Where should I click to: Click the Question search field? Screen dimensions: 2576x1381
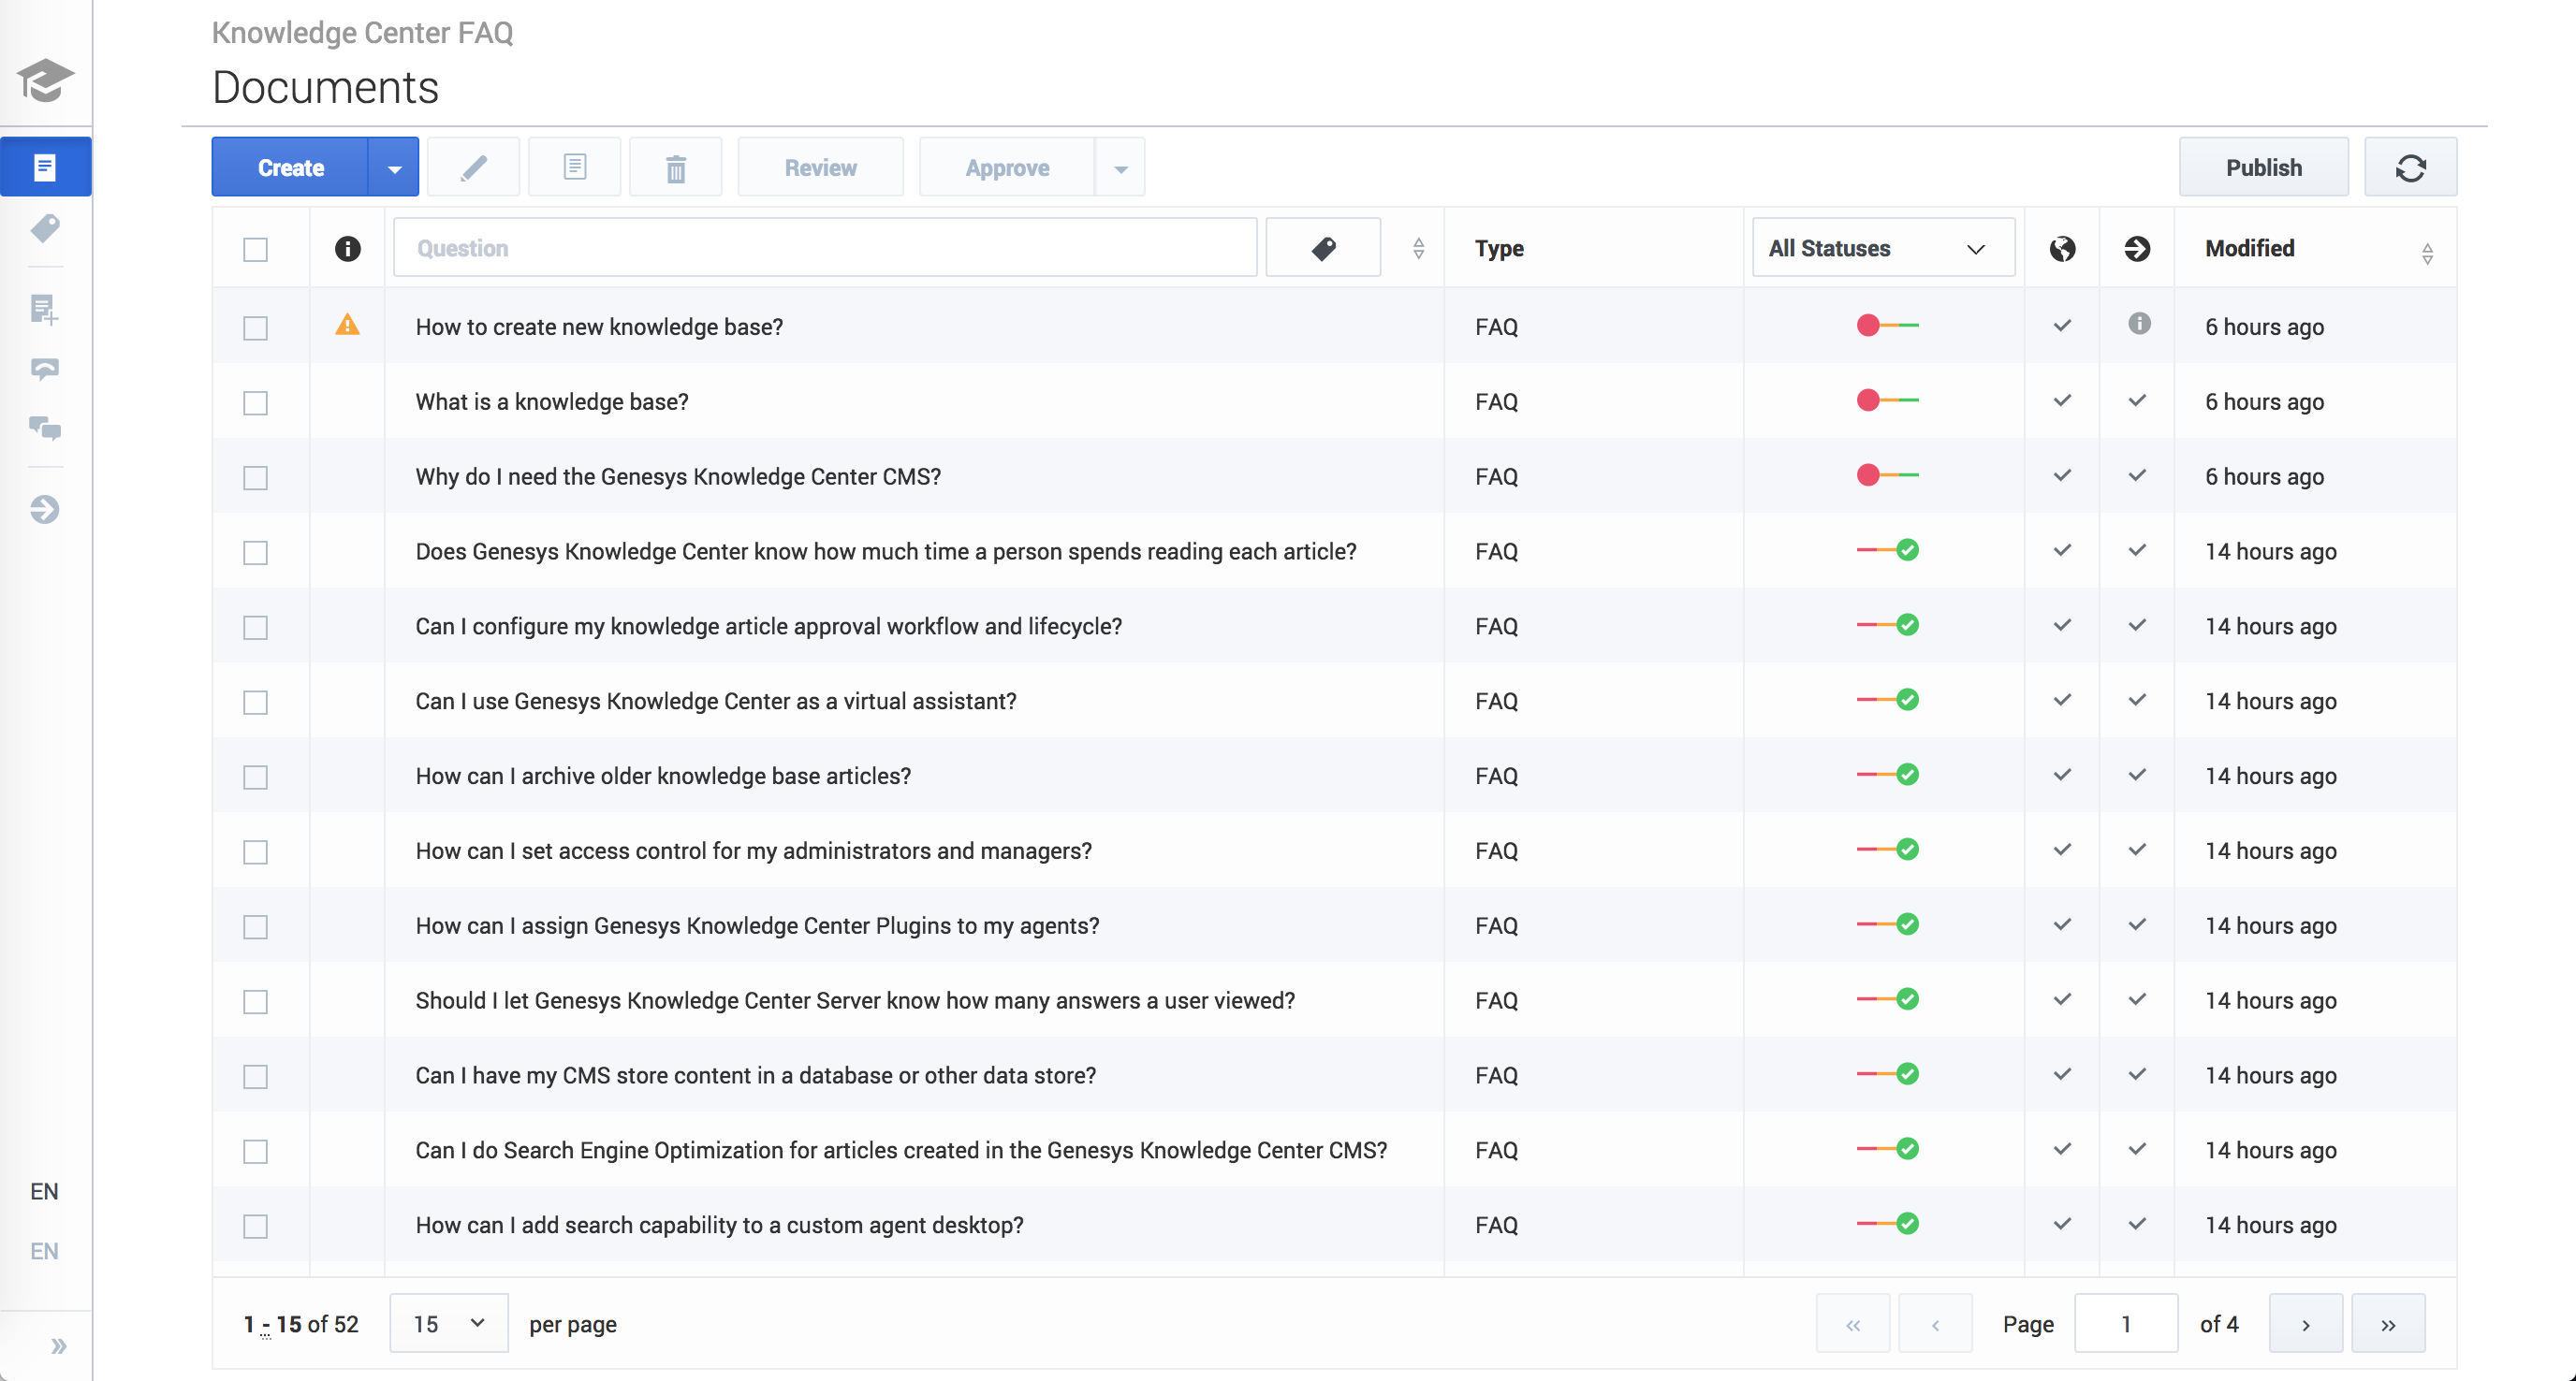824,248
